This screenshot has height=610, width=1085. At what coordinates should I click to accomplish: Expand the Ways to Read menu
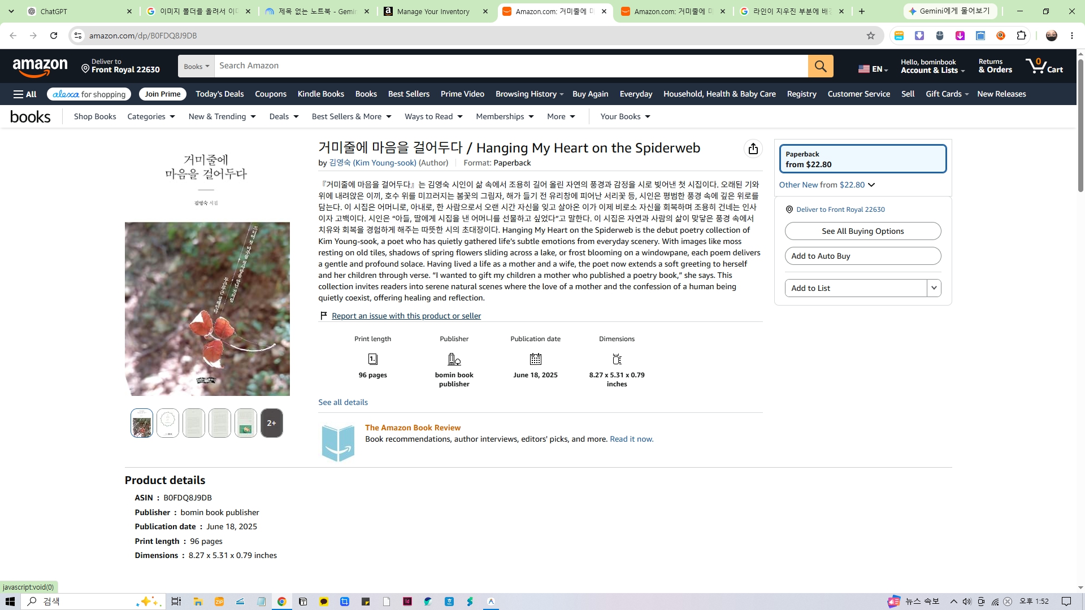click(433, 117)
